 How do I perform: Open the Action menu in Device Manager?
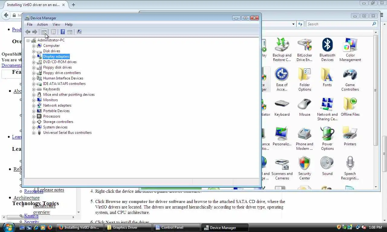42,24
